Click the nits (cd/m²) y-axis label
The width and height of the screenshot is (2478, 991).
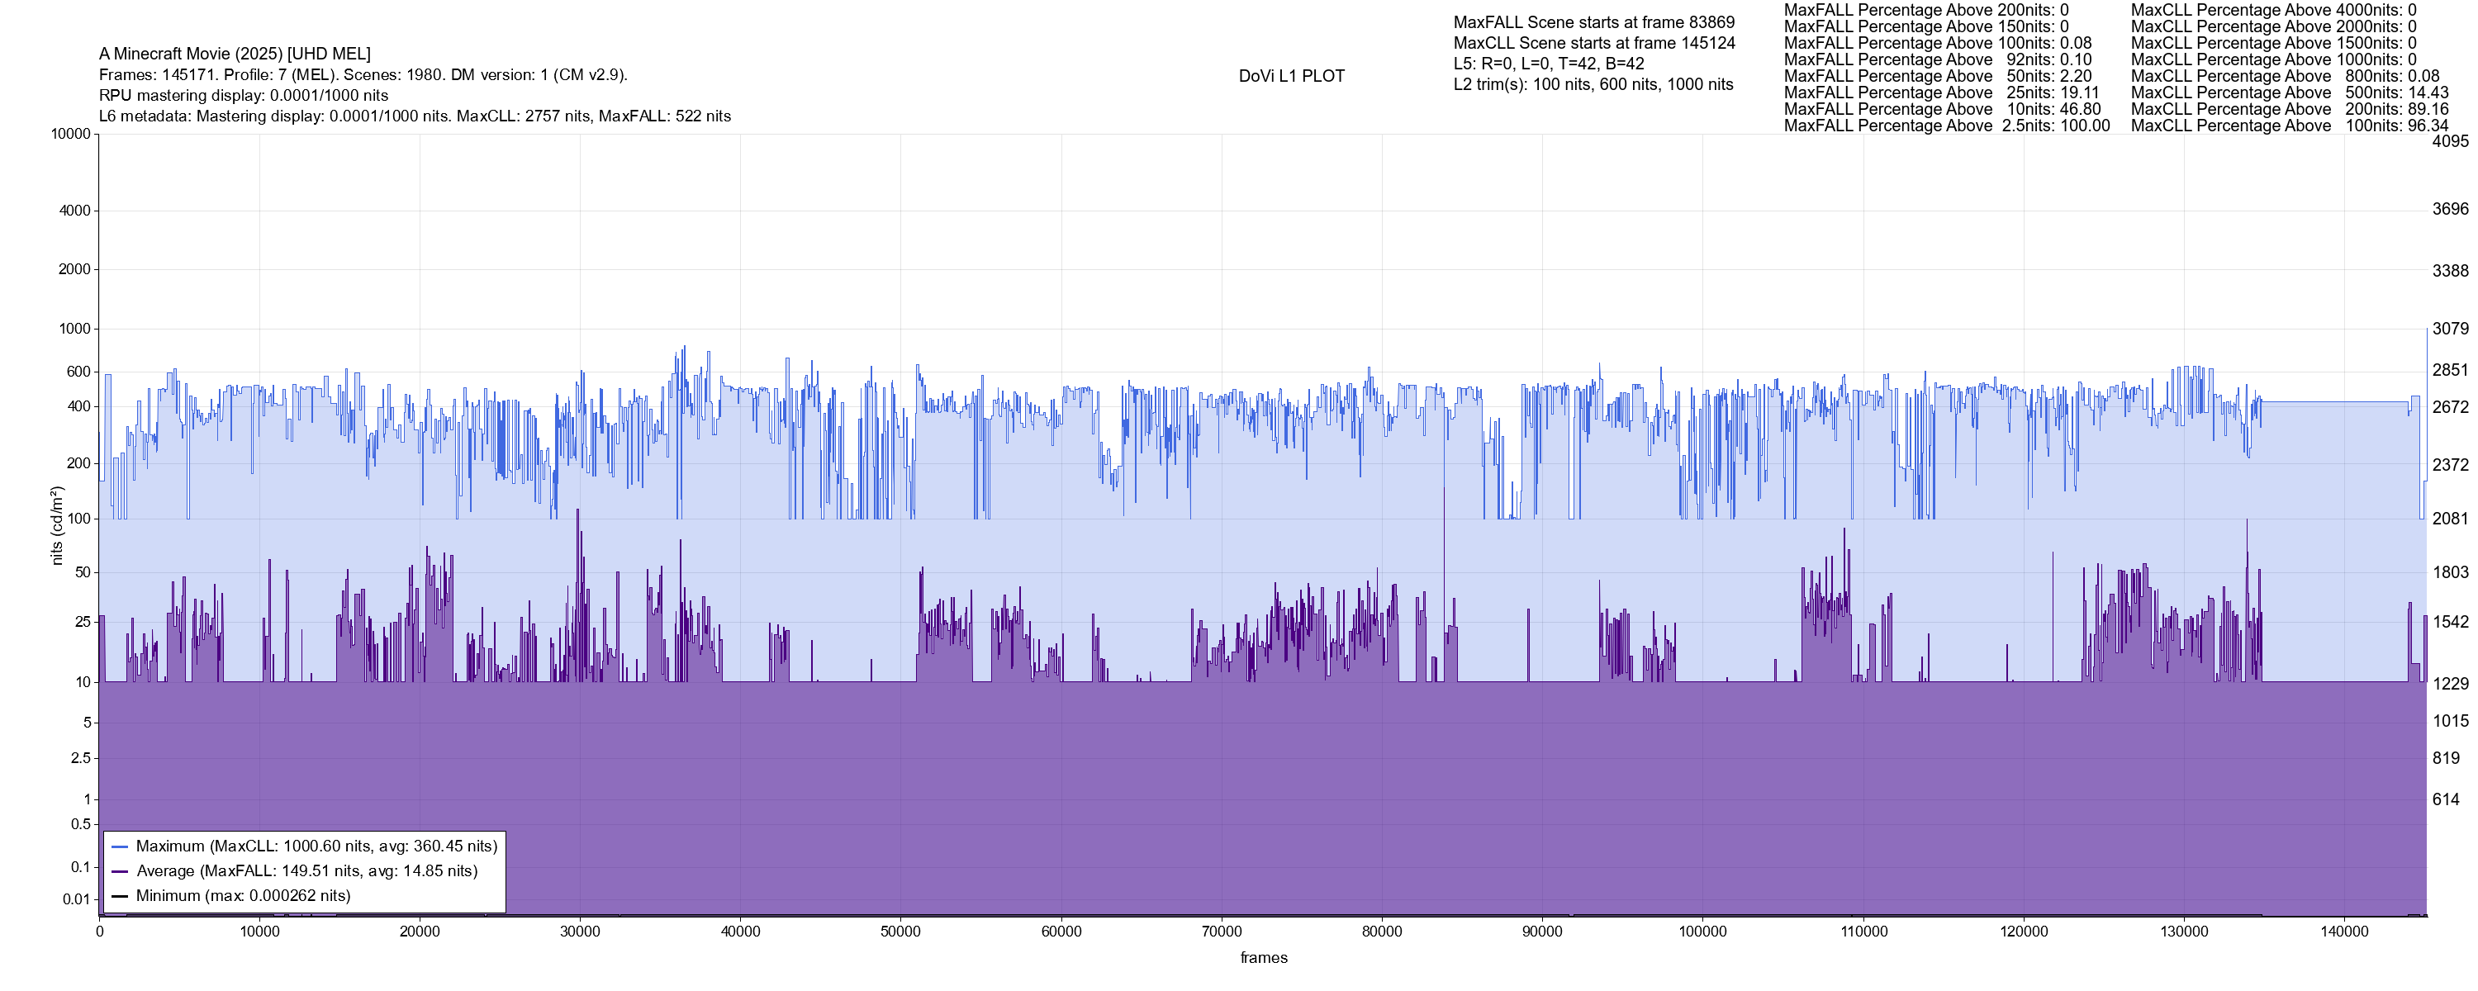coord(57,525)
